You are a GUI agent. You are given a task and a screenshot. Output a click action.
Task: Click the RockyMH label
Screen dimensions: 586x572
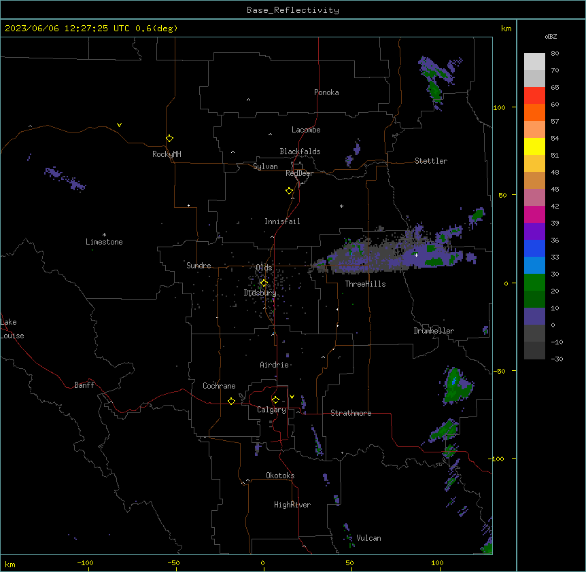click(167, 154)
